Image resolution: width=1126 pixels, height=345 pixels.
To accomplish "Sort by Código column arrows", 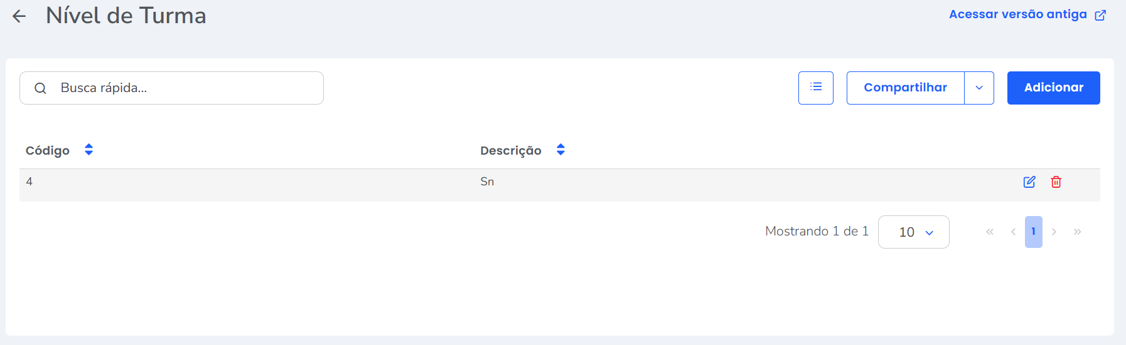I will pos(89,150).
